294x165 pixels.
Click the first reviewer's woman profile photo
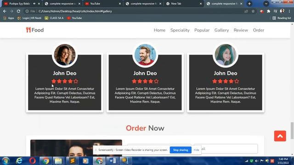click(65, 55)
